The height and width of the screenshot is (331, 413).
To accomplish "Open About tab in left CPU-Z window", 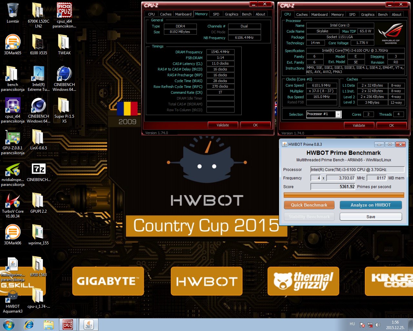I will pyautogui.click(x=260, y=14).
